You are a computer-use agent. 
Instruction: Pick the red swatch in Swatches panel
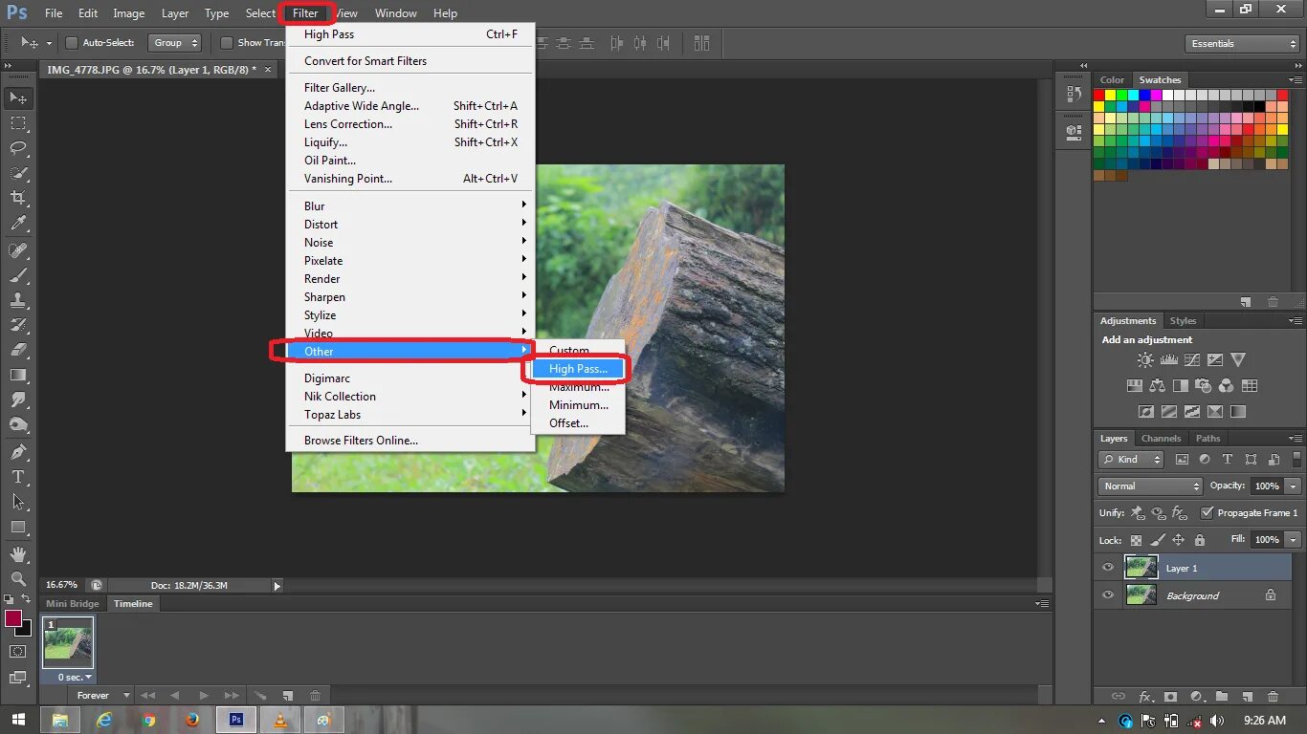[1099, 95]
